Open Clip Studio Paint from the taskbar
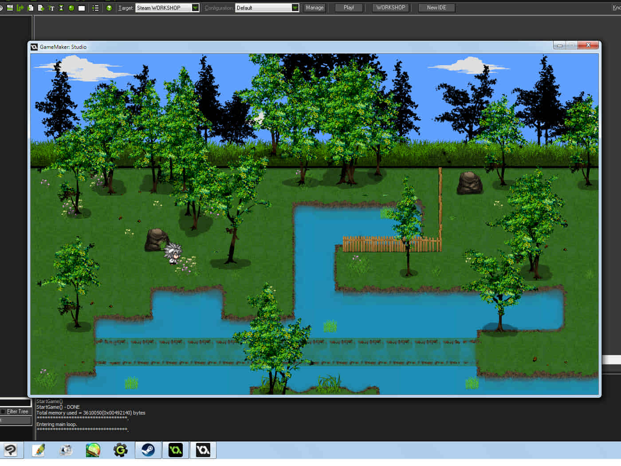 coord(11,450)
